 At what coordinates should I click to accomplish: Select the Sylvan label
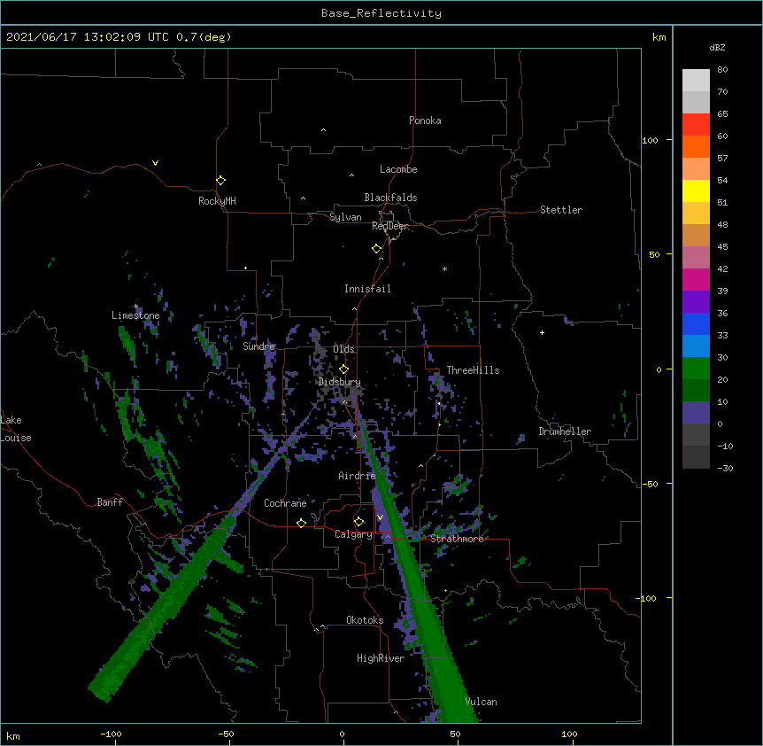pos(345,217)
